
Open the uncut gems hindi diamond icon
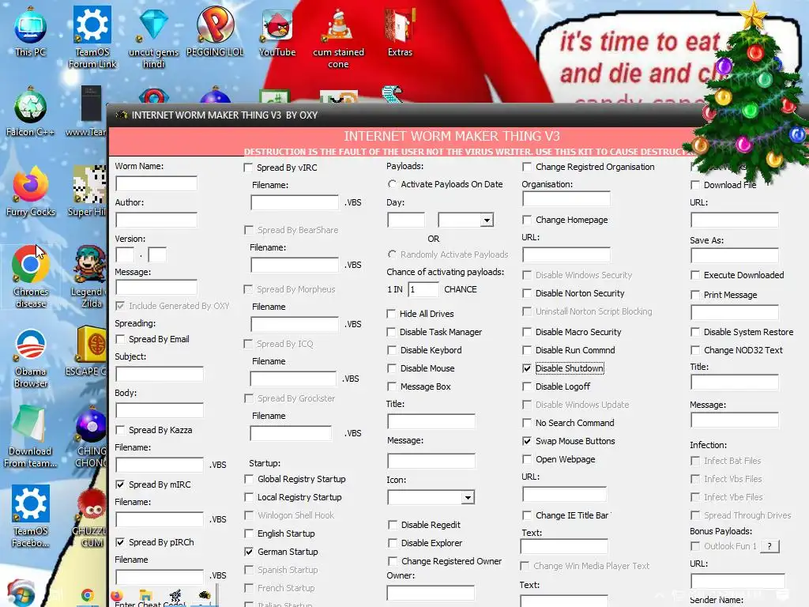[x=154, y=37]
